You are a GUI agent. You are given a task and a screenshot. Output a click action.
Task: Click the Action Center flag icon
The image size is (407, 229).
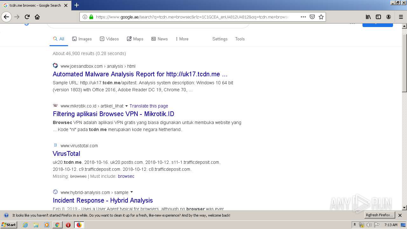(377, 225)
